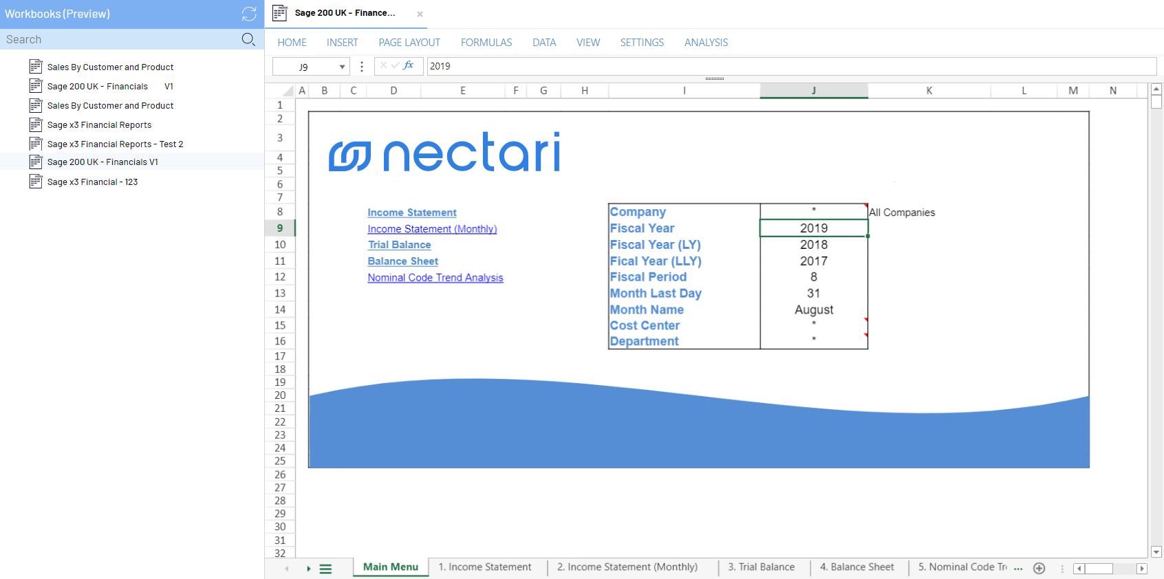Viewport: 1164px width, 579px height.
Task: Close the Sage 200 UK - Finance tab
Action: pos(420,14)
